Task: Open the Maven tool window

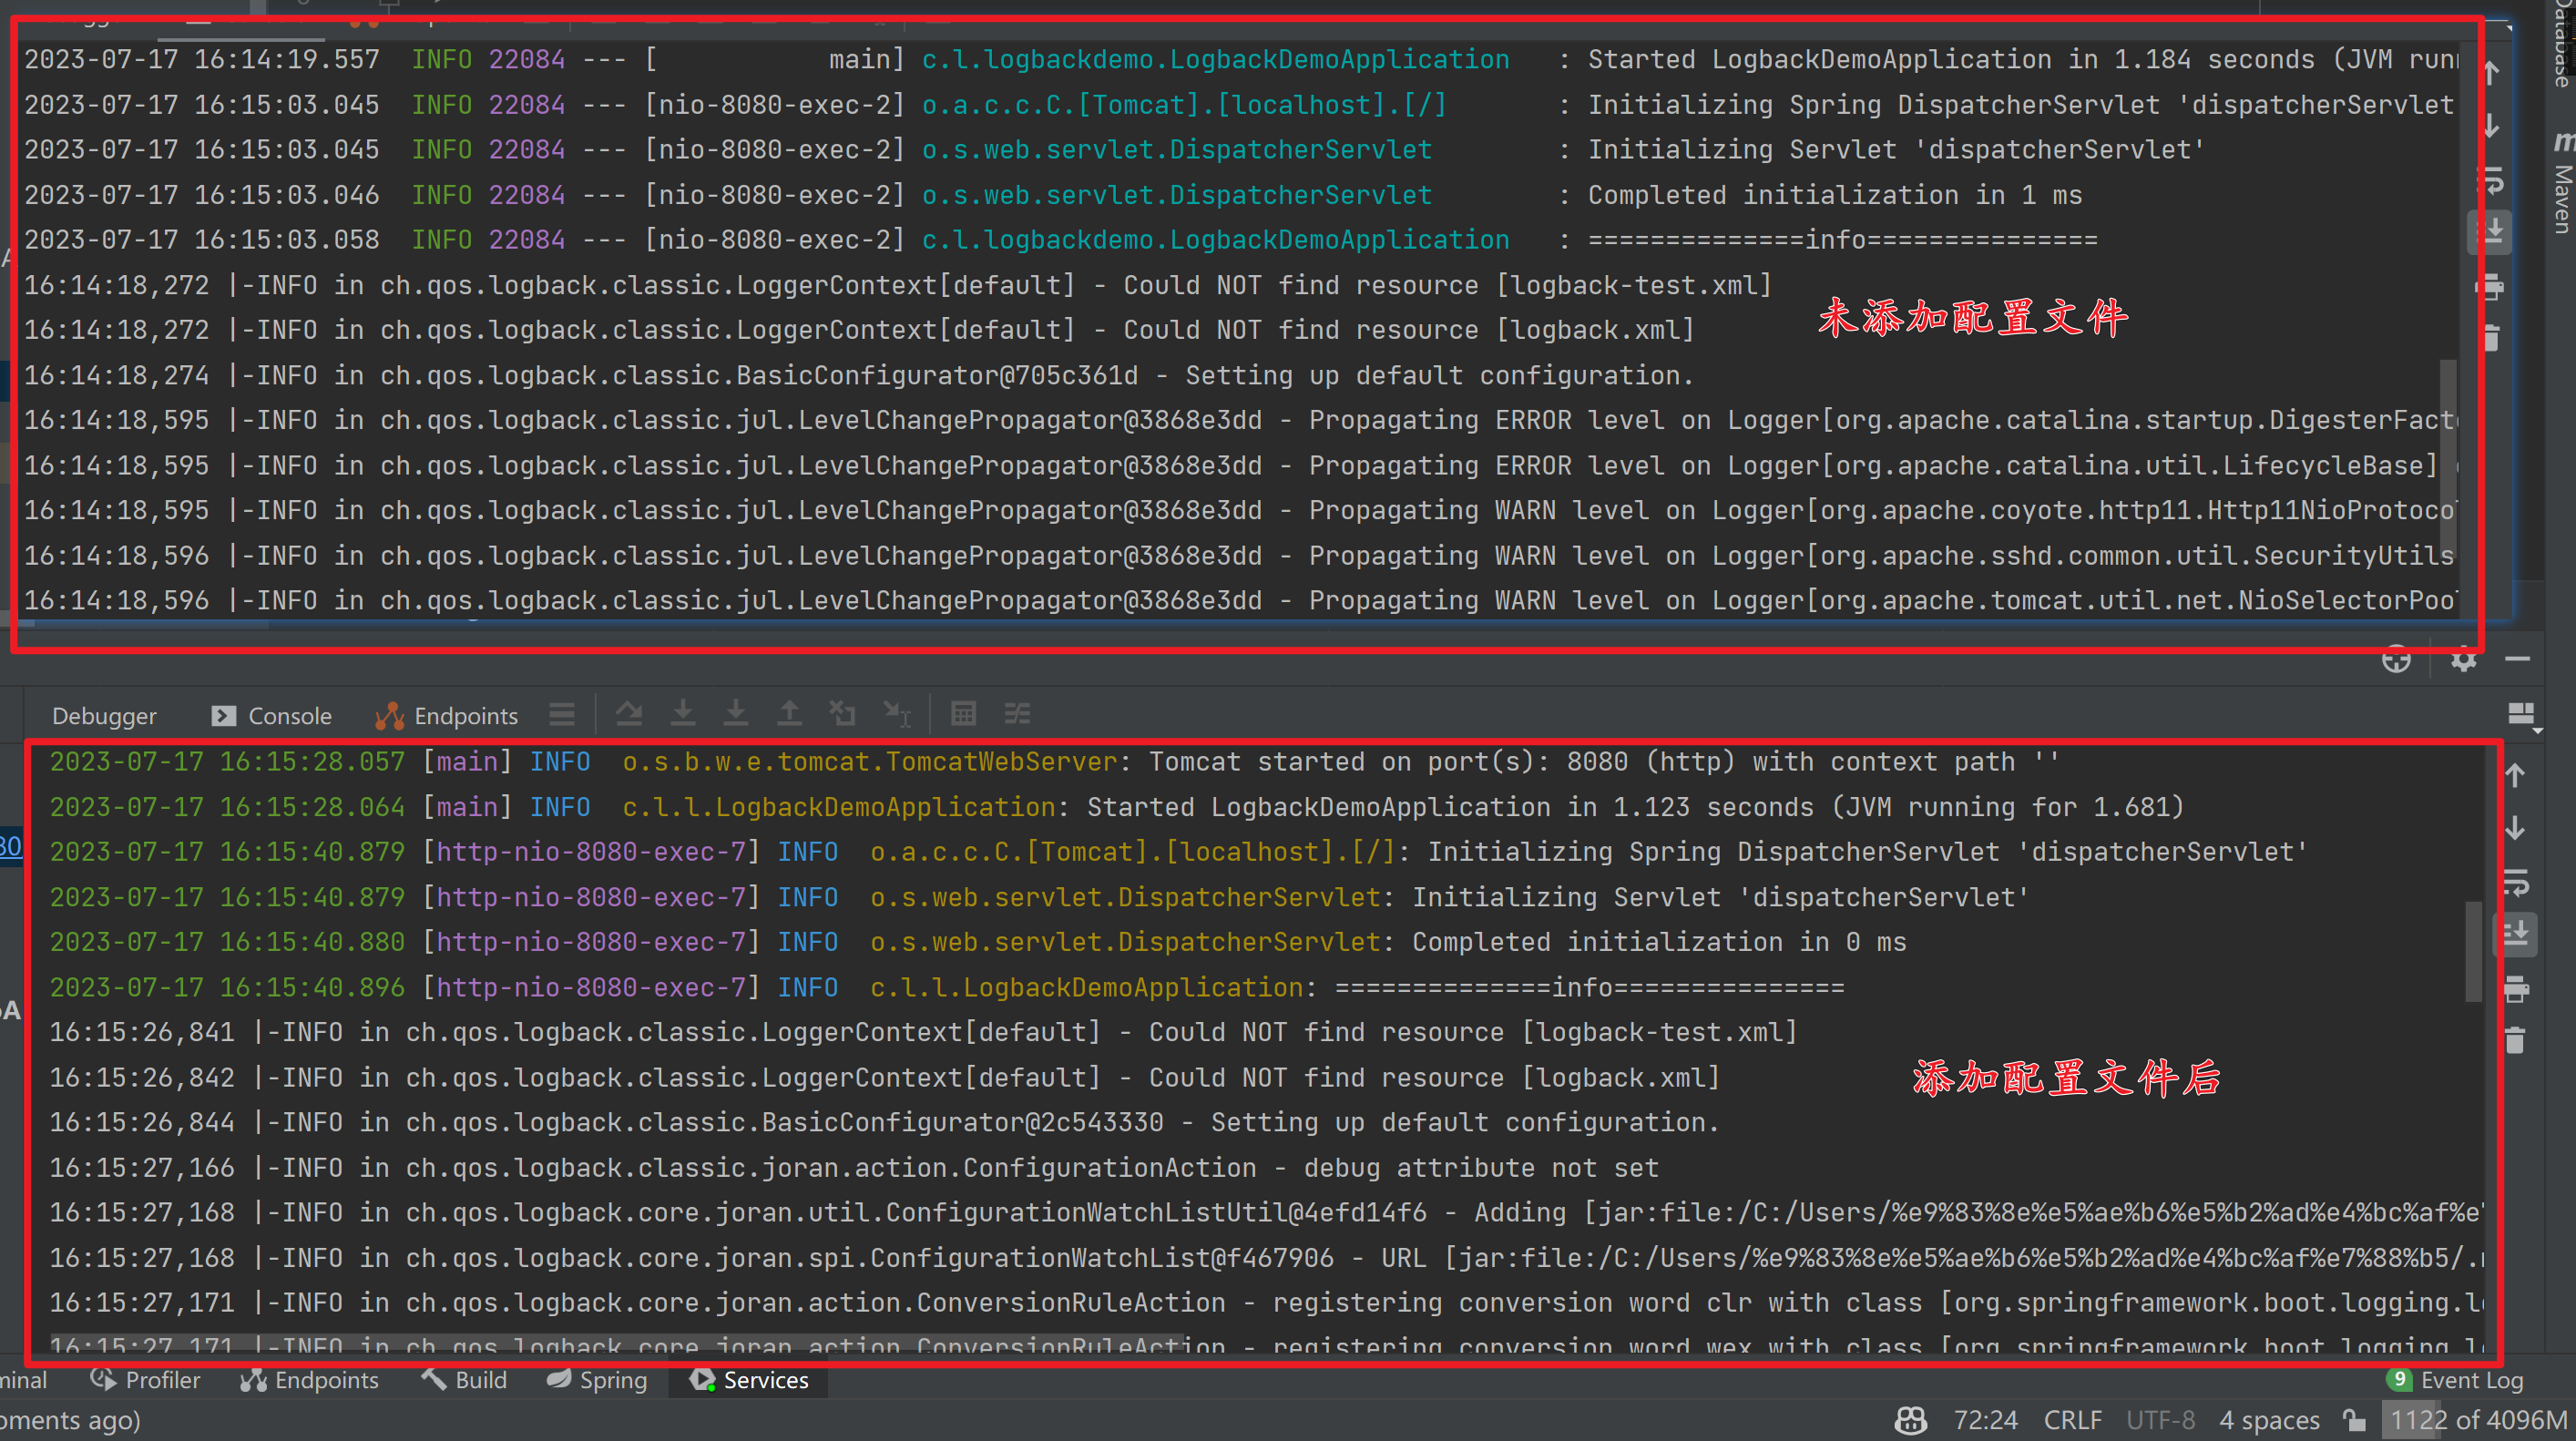Action: coord(2563,182)
